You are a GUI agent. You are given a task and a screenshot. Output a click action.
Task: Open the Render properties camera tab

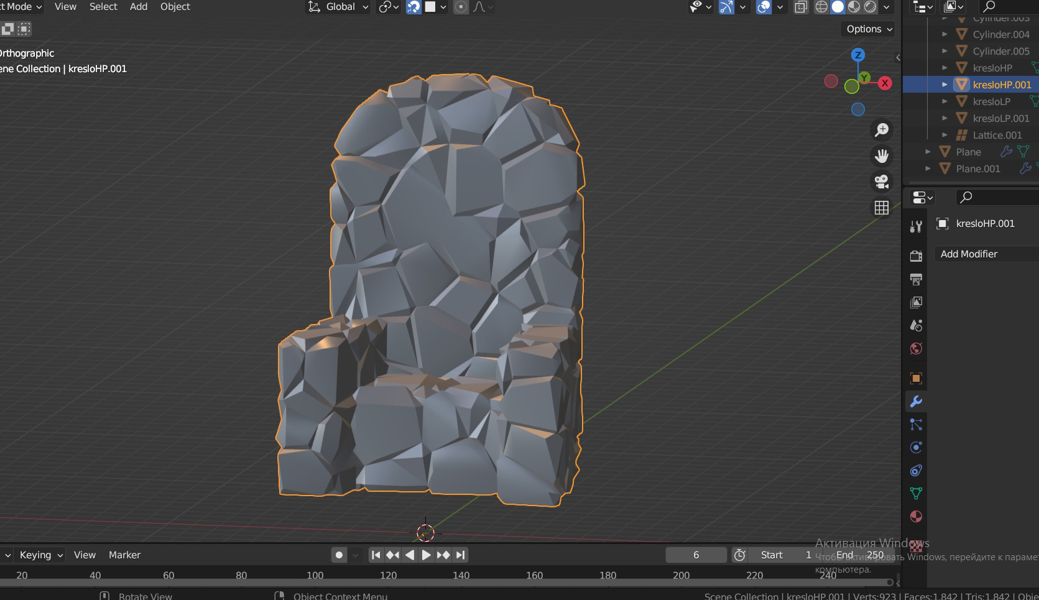tap(916, 256)
